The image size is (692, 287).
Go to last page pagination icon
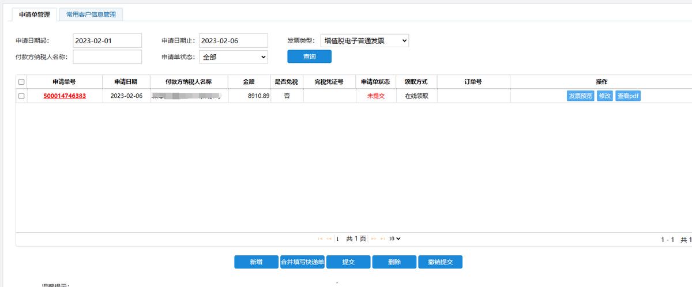382,238
